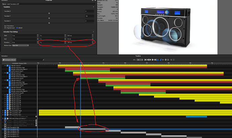This screenshot has height=138, width=232.
Task: Expand Grill trims driver out mirror group
Action: coord(3,118)
